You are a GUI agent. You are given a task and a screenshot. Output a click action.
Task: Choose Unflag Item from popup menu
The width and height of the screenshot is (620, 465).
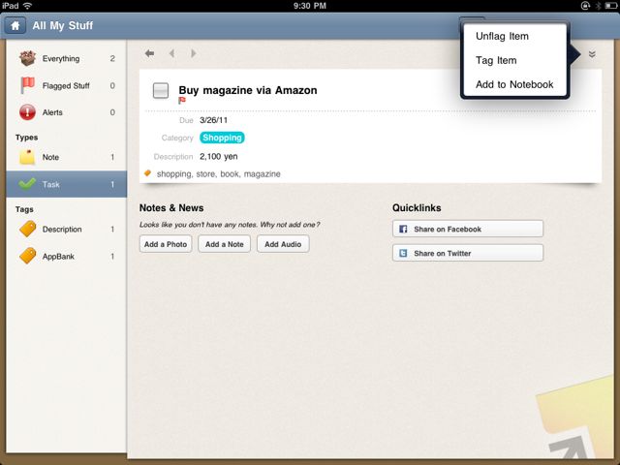[x=502, y=37]
